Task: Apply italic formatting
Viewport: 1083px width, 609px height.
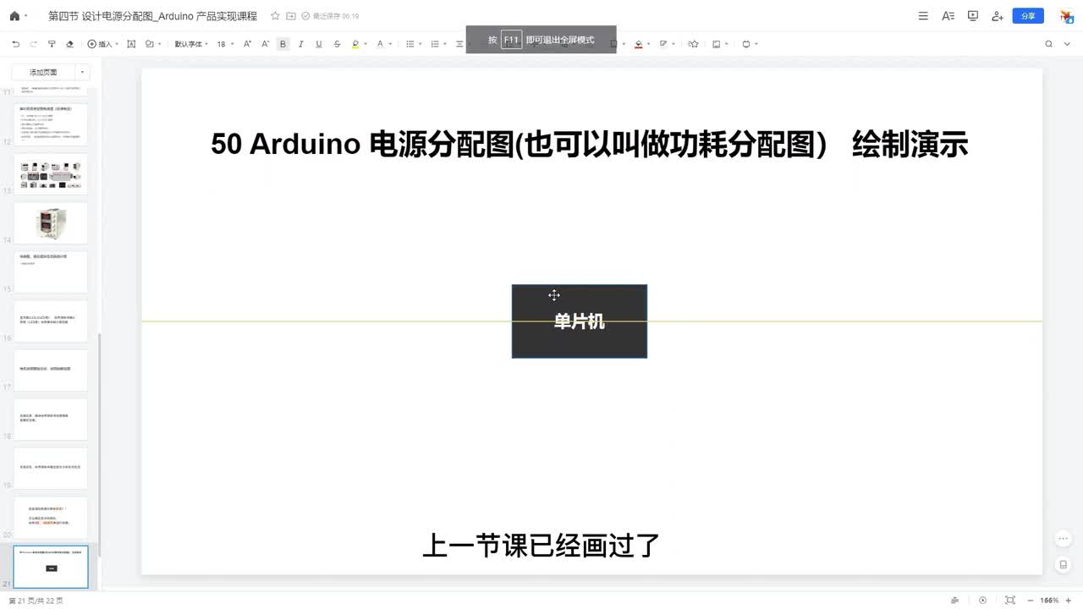Action: pyautogui.click(x=300, y=44)
